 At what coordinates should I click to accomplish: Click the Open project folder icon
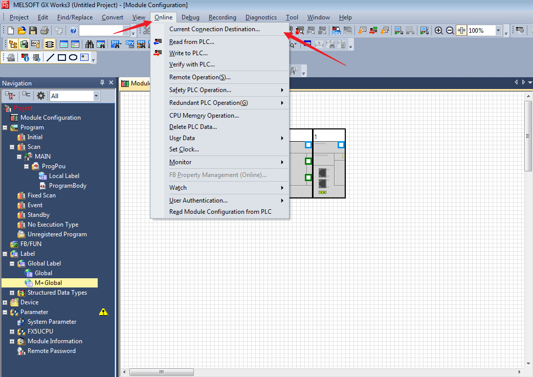(21, 31)
